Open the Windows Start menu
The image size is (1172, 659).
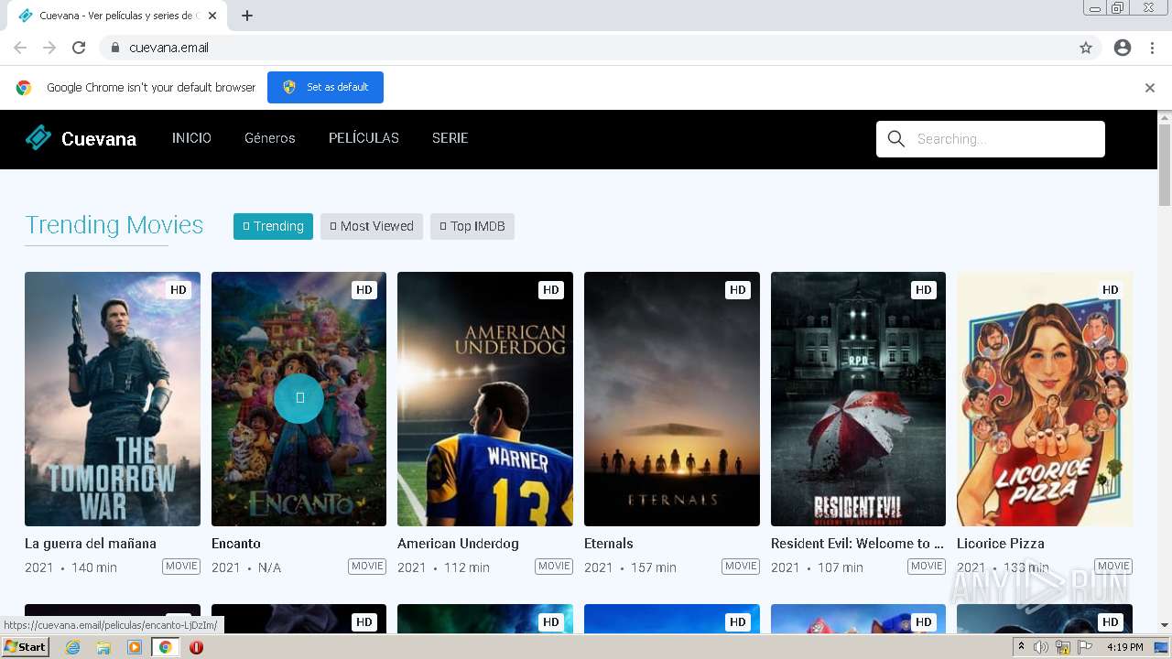tap(25, 647)
